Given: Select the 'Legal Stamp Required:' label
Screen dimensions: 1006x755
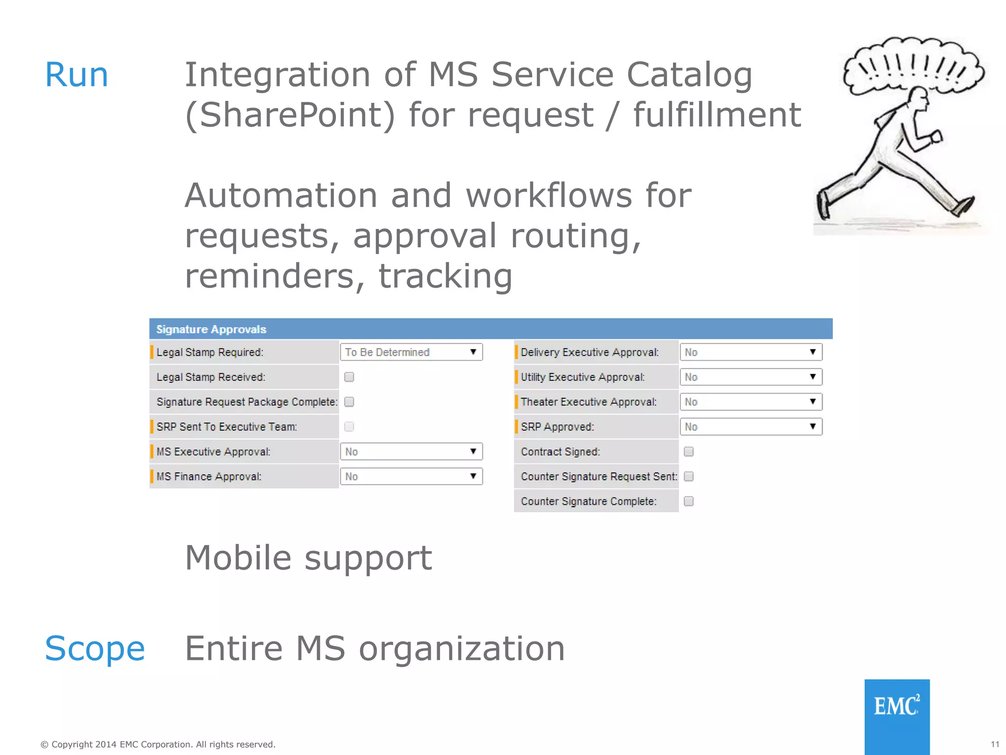Looking at the screenshot, I should [x=210, y=352].
